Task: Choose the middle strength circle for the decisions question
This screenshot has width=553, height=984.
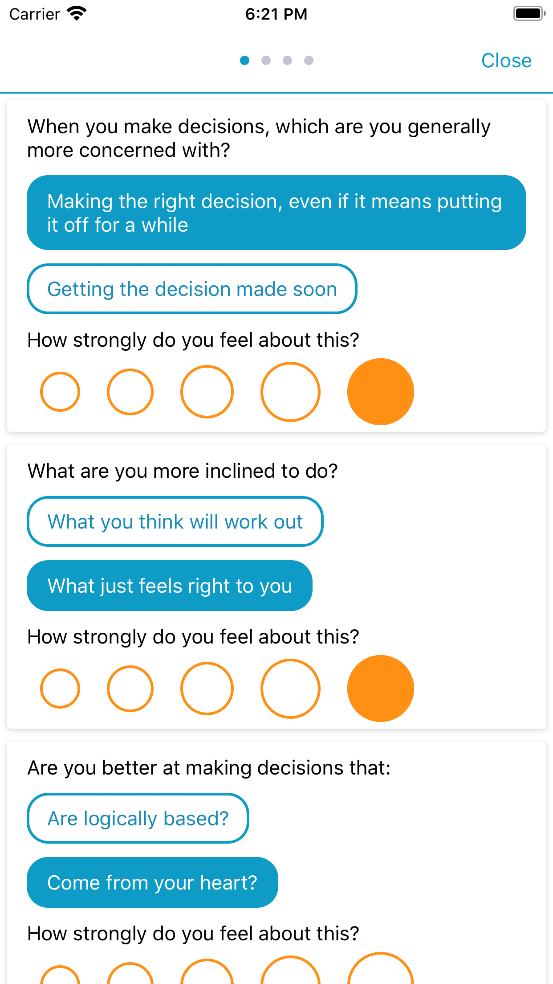Action: 207,392
